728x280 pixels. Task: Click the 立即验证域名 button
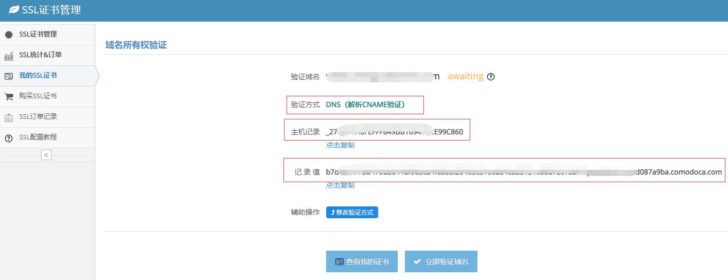coord(441,261)
